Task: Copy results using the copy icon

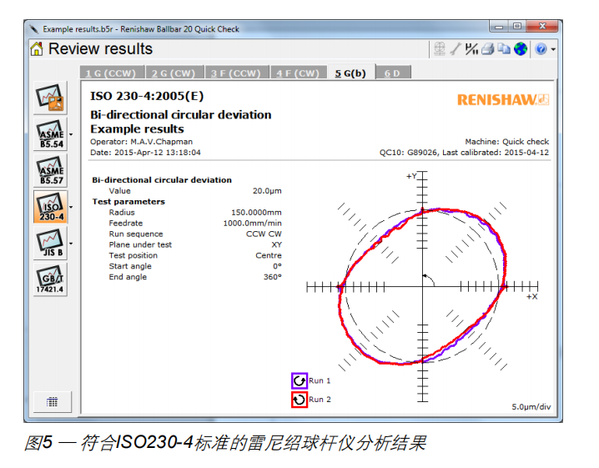Action: click(504, 49)
